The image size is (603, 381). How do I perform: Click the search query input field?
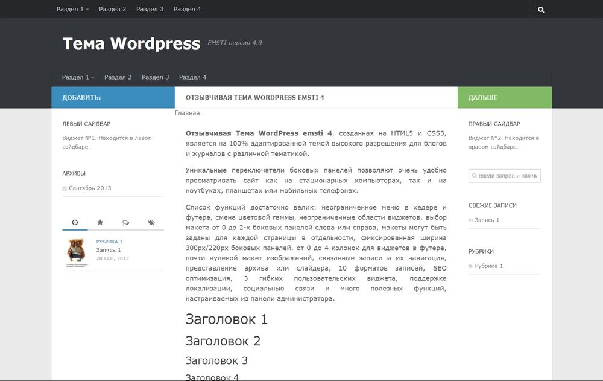(x=505, y=176)
